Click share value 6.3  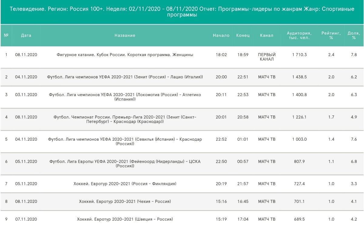point(354,95)
